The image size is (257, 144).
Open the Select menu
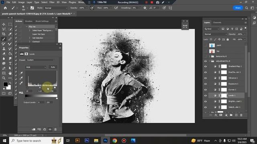(x=44, y=2)
